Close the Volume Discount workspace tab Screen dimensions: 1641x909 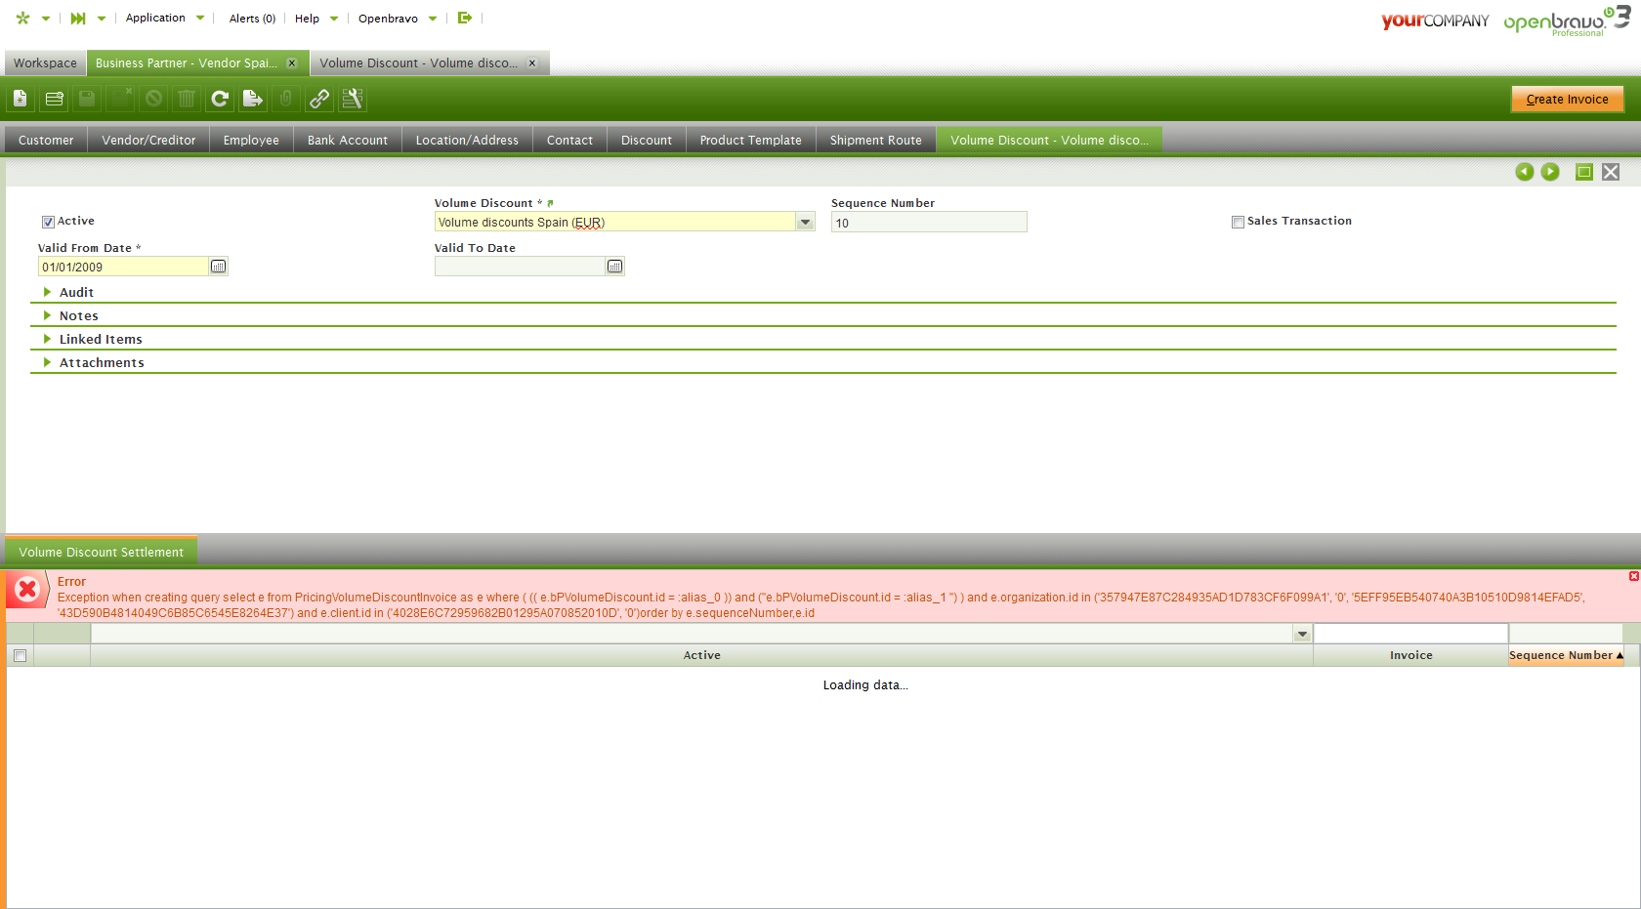pos(532,63)
